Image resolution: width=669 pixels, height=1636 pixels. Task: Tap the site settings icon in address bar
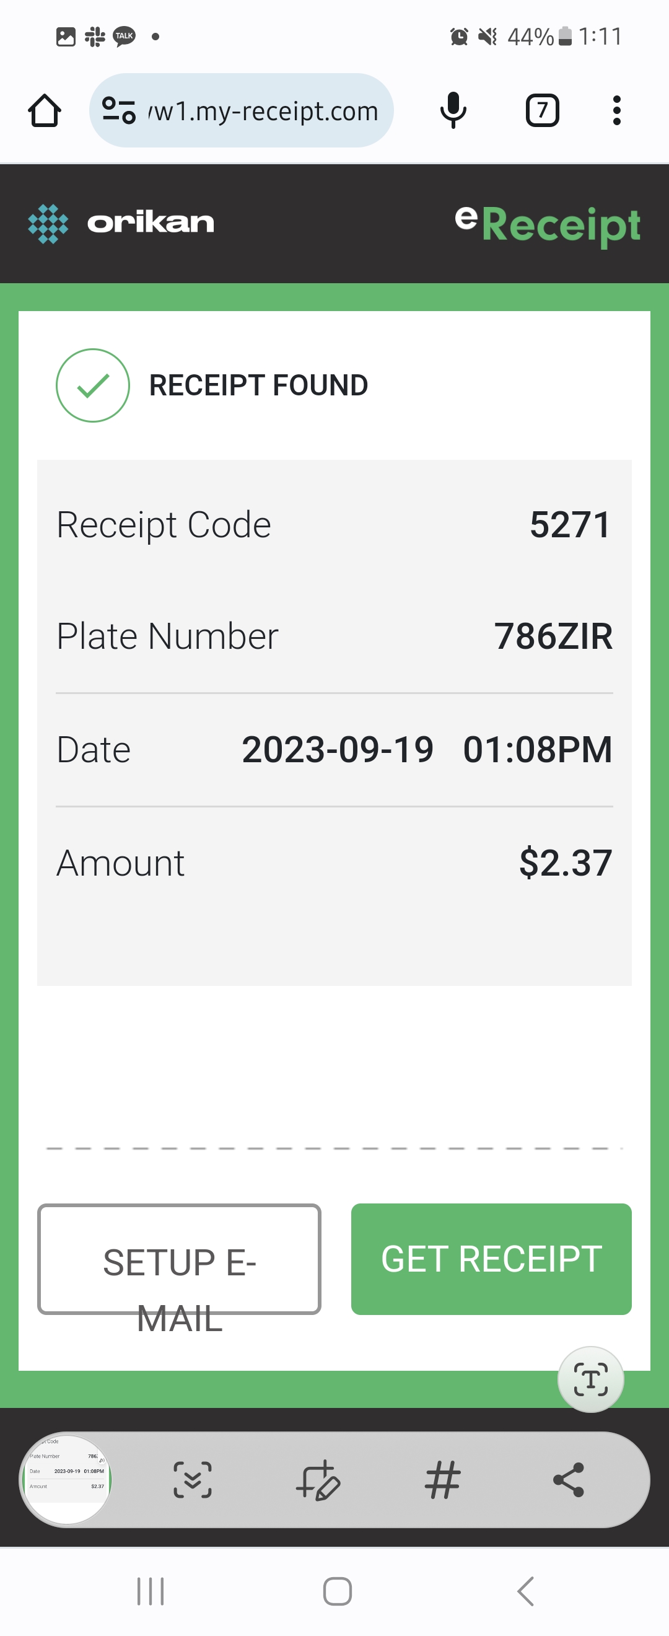pos(119,110)
